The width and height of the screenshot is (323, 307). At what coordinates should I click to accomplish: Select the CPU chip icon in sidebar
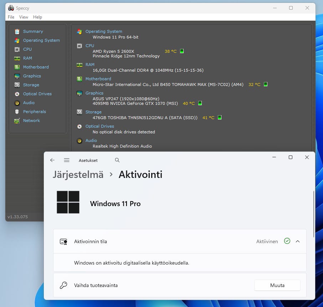(x=17, y=50)
